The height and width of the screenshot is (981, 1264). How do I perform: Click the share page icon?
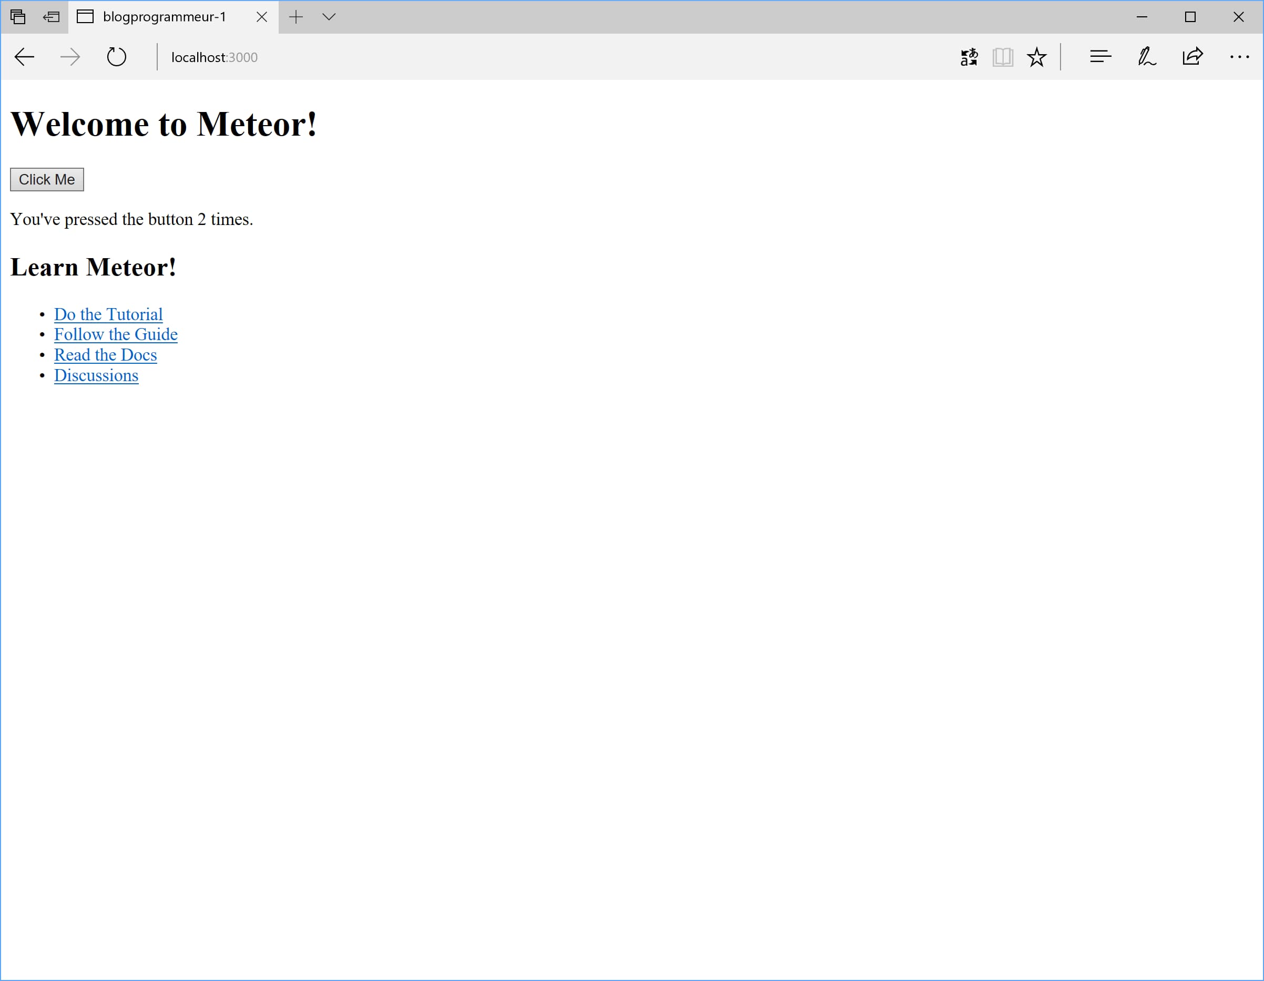click(1192, 57)
